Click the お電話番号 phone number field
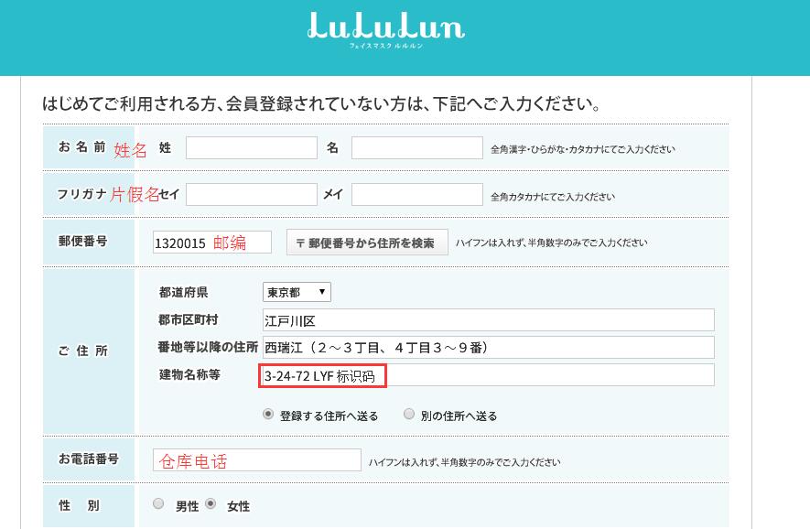The width and height of the screenshot is (810, 529). point(256,460)
